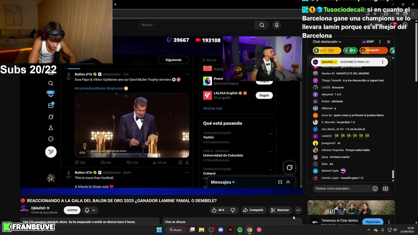418x235 pixels.
Task: Click Regístrate on the ad card
Action: pyautogui.click(x=373, y=222)
